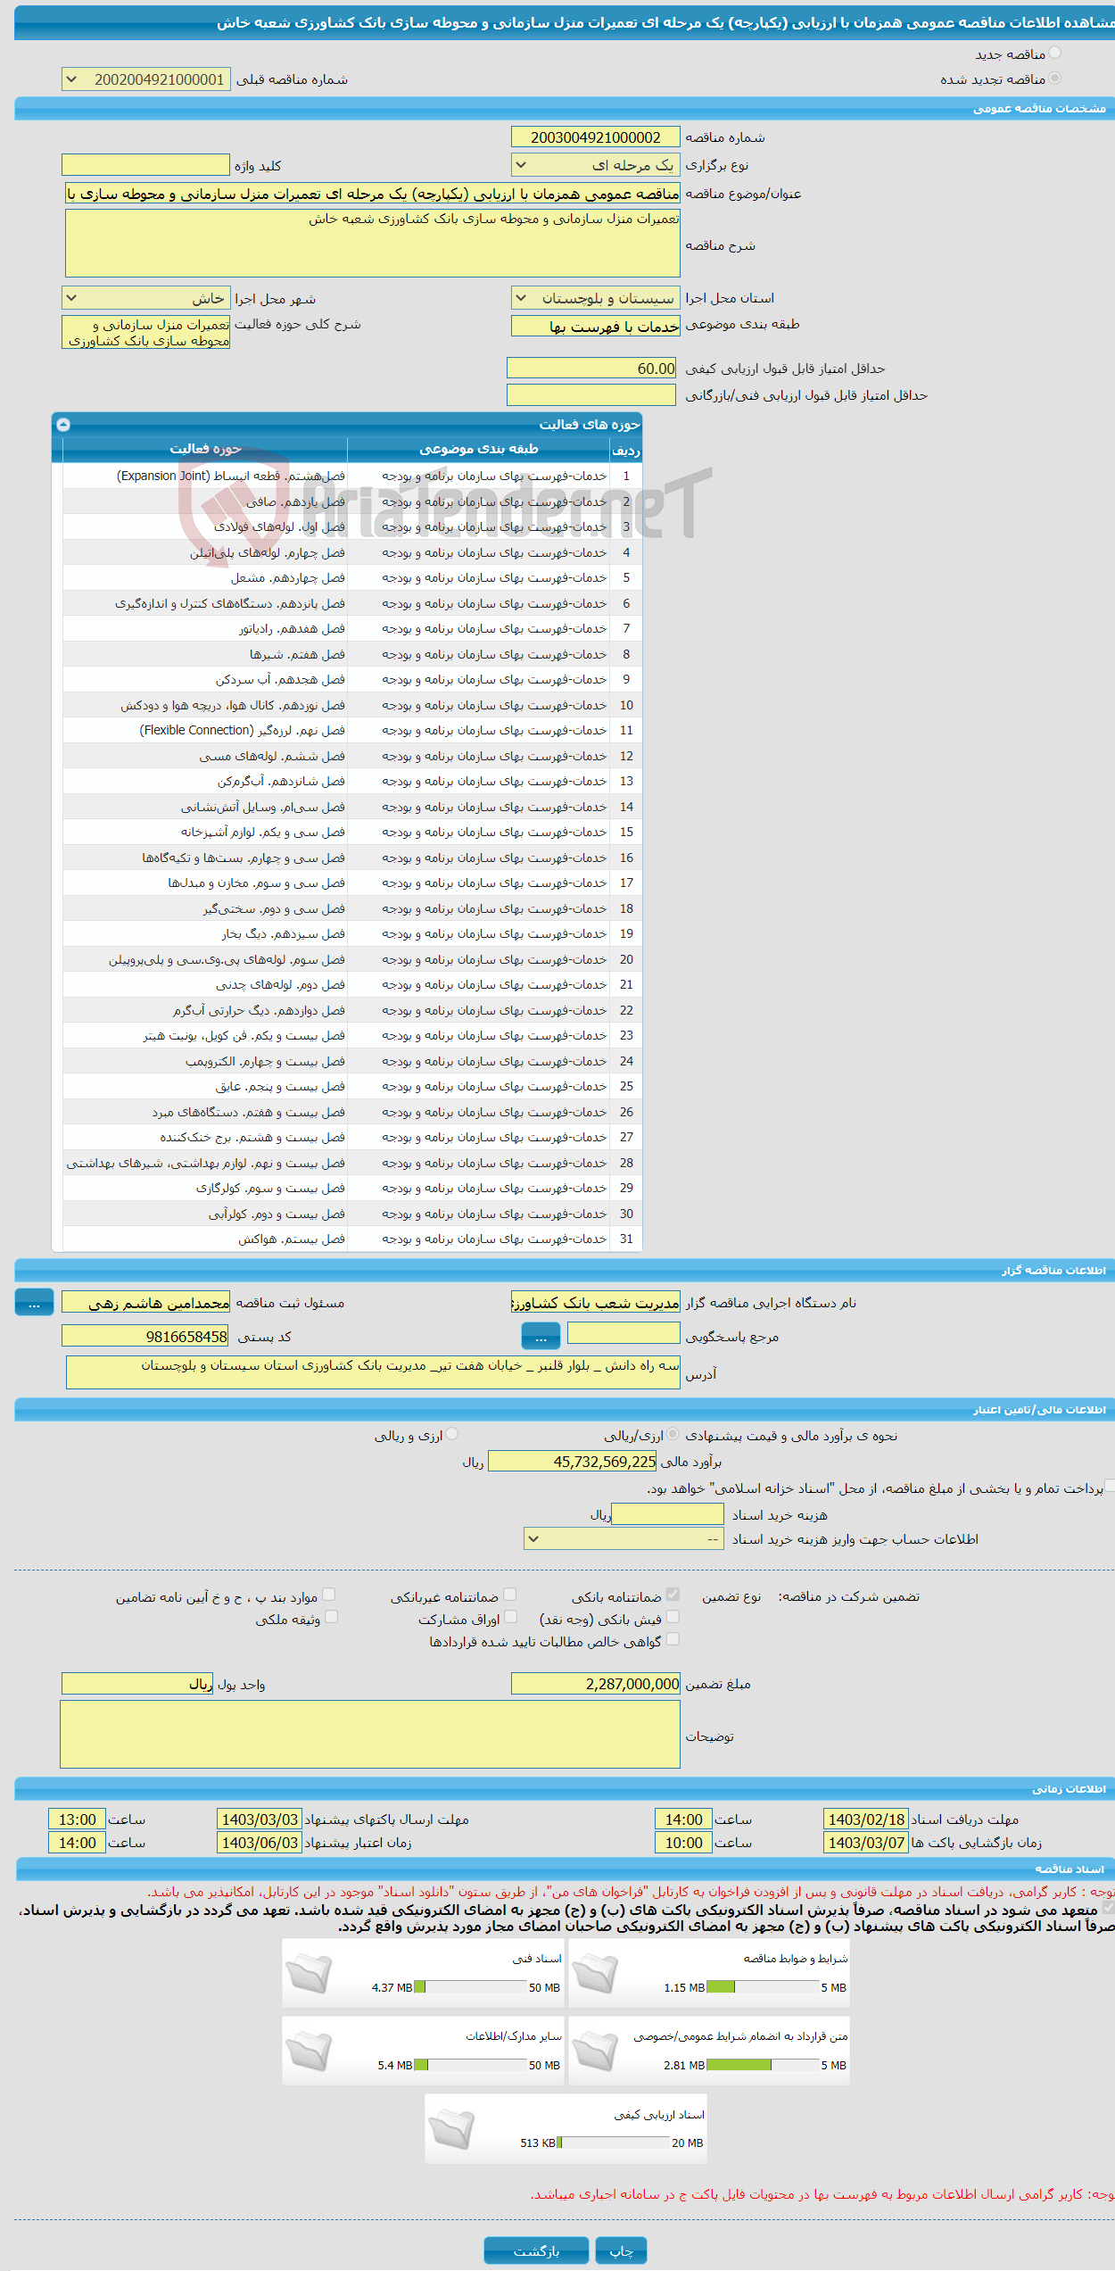
Task: Click the مهلت ارسال پاکتهای پیشنهاد date field
Action: tap(260, 1819)
